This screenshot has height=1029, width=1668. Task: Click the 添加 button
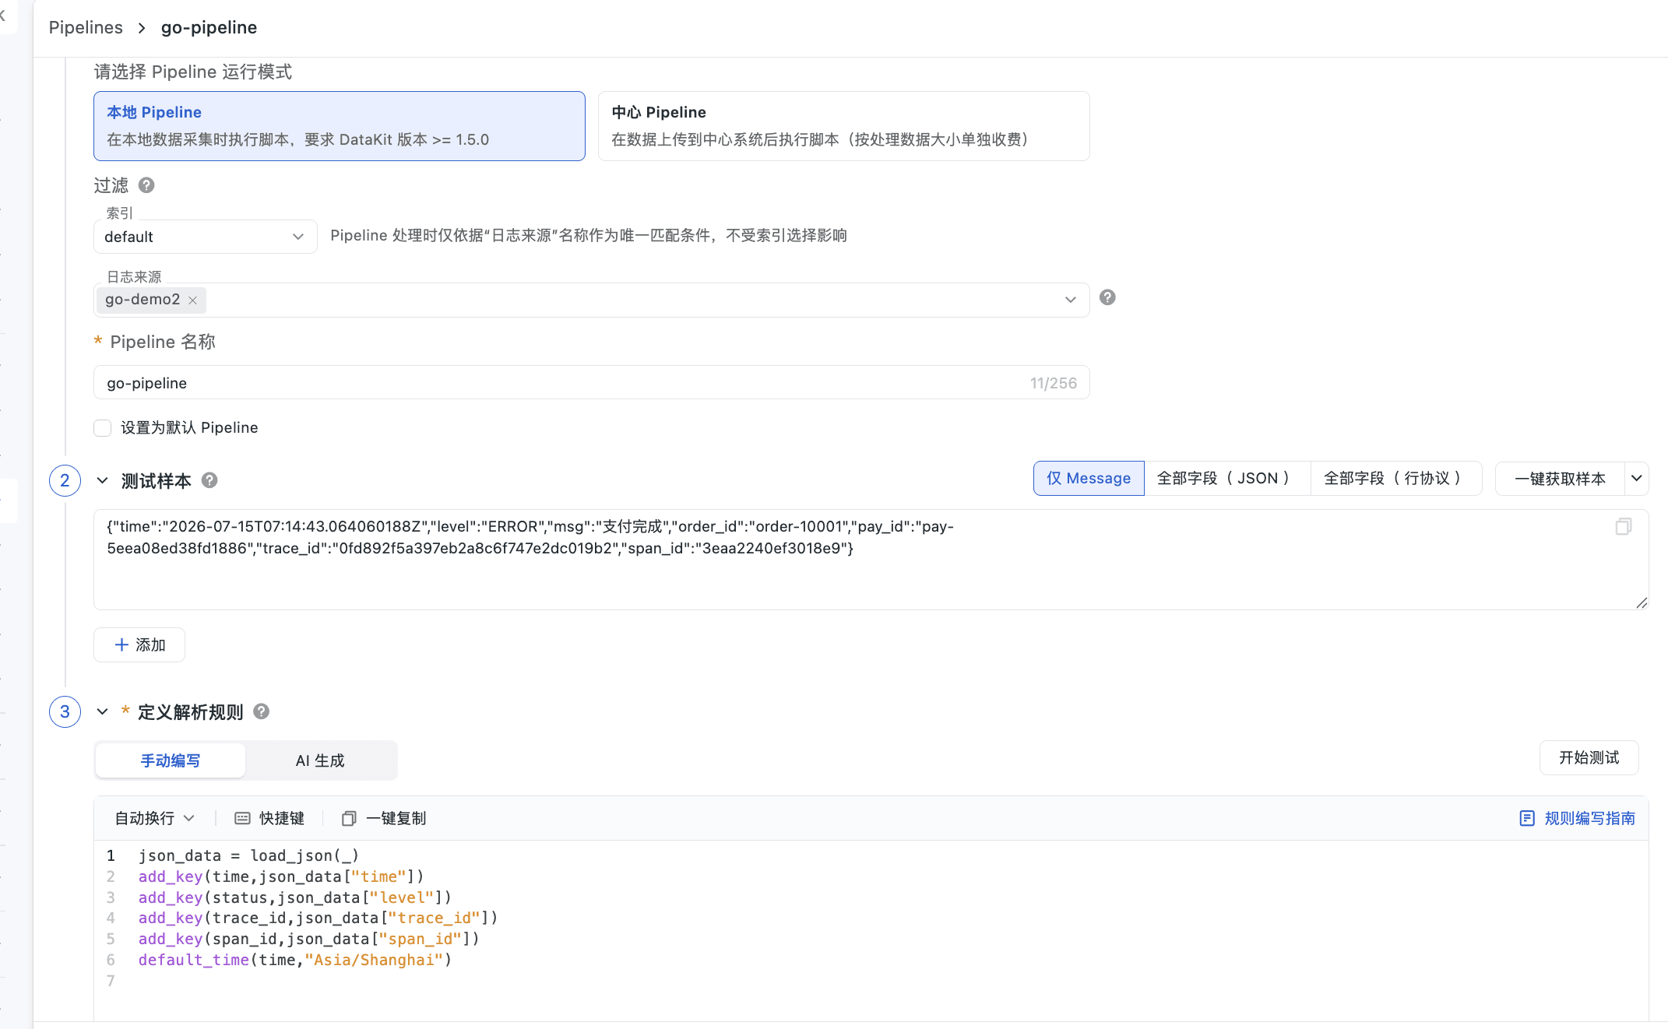(x=139, y=644)
